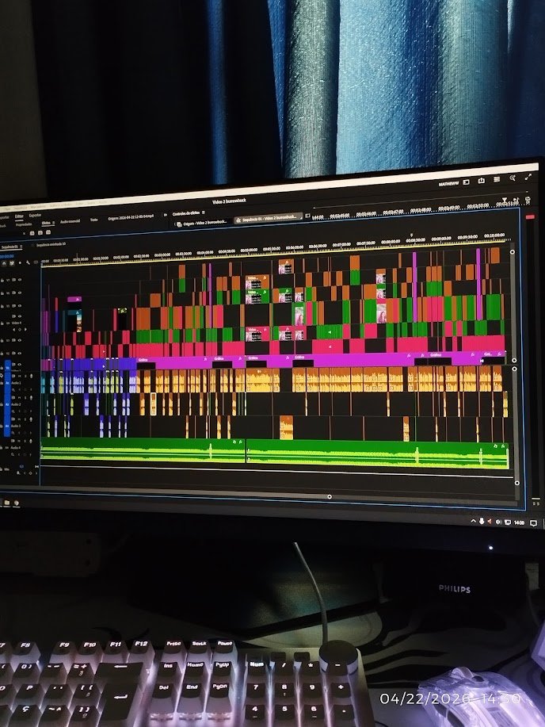The height and width of the screenshot is (727, 545).
Task: Toggle the Effect Controls timeline view icon
Action: (x=307, y=216)
